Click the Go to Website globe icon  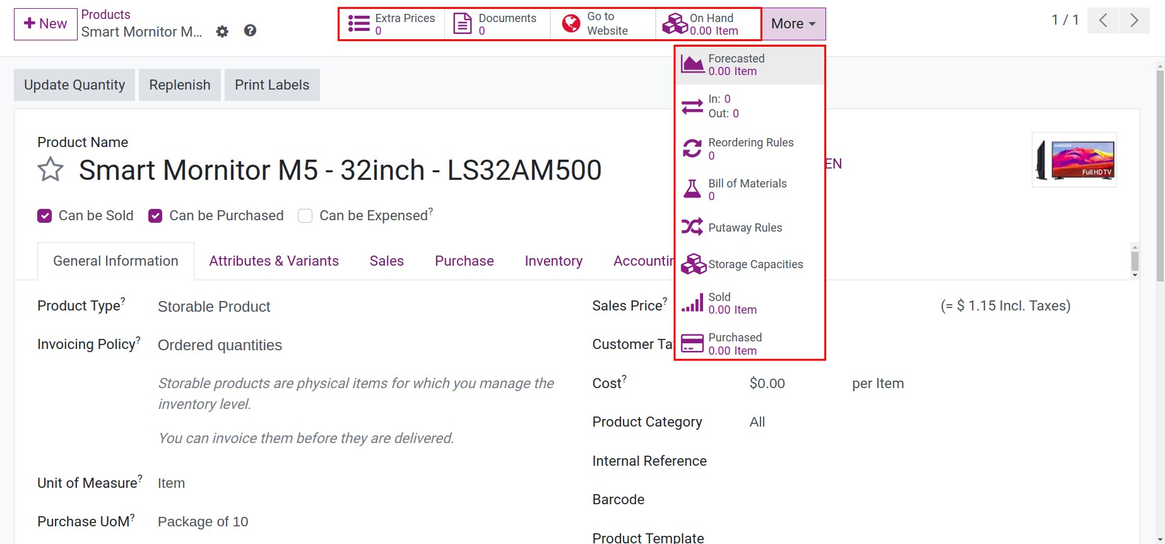571,24
